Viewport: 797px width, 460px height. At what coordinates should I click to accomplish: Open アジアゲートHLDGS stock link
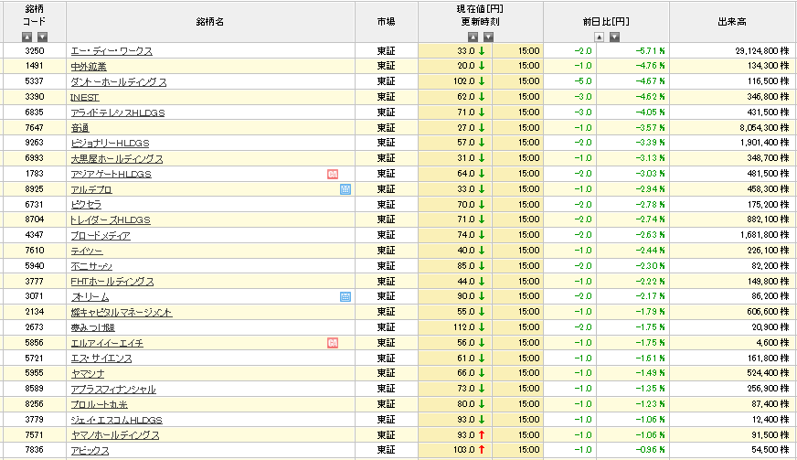click(x=111, y=174)
